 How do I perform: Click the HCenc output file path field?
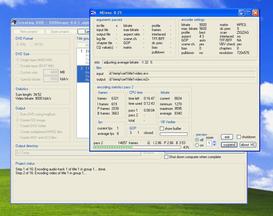(182, 79)
